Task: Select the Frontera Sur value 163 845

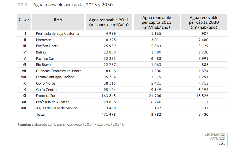Action: (108, 96)
